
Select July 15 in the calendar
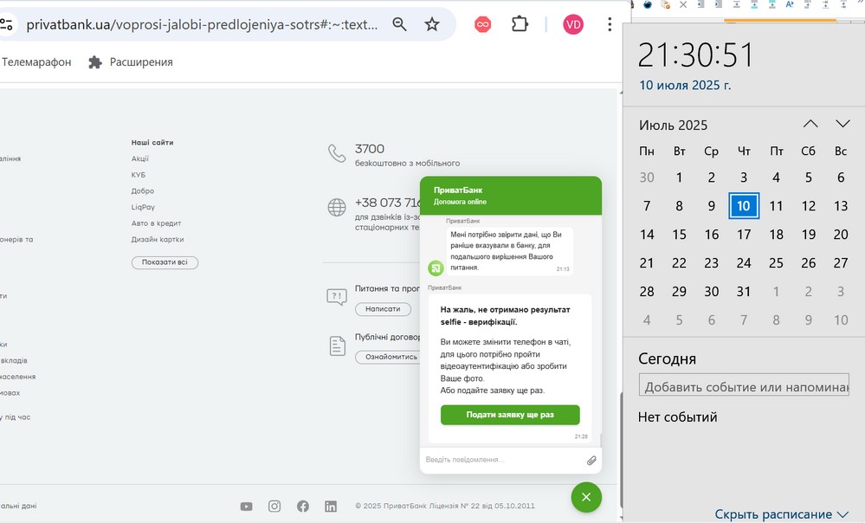coord(679,235)
